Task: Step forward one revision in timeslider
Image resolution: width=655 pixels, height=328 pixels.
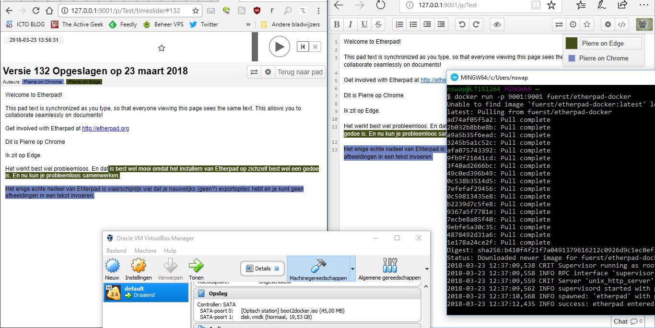Action: click(x=315, y=47)
